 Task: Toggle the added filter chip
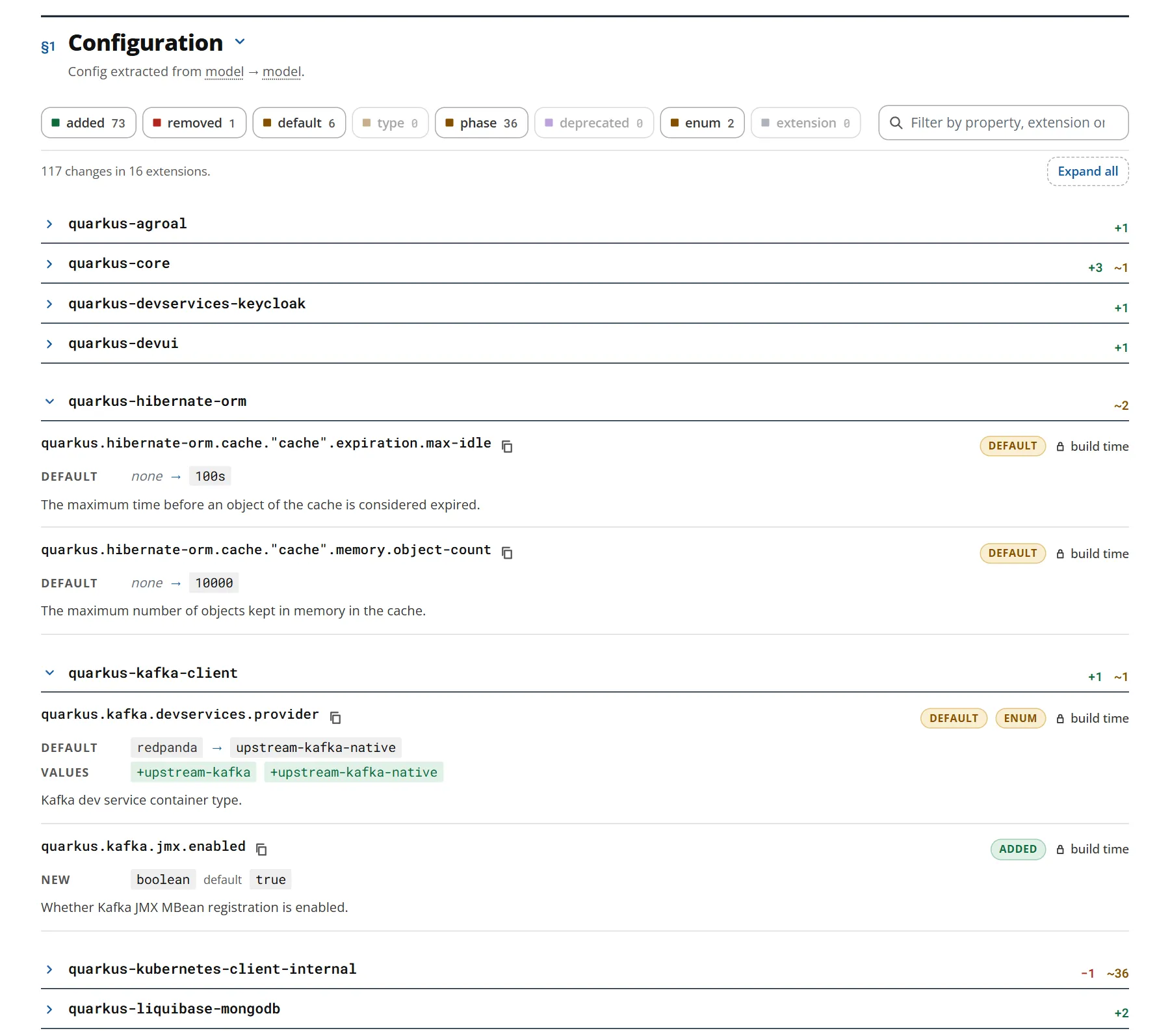click(88, 122)
